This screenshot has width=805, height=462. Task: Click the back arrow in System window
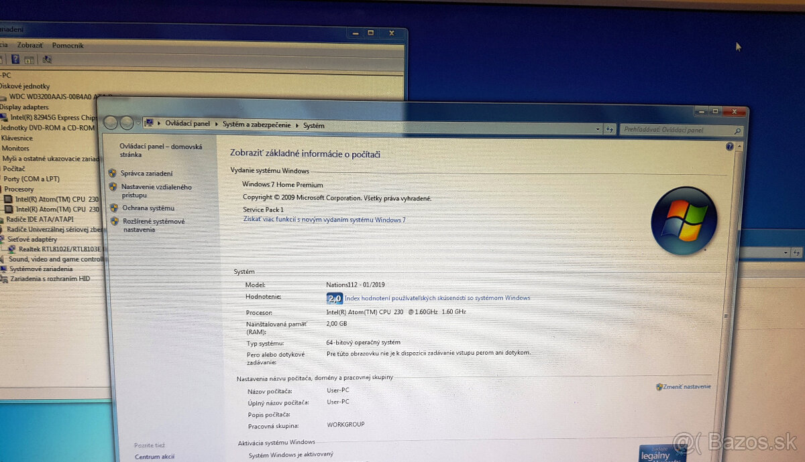(111, 123)
